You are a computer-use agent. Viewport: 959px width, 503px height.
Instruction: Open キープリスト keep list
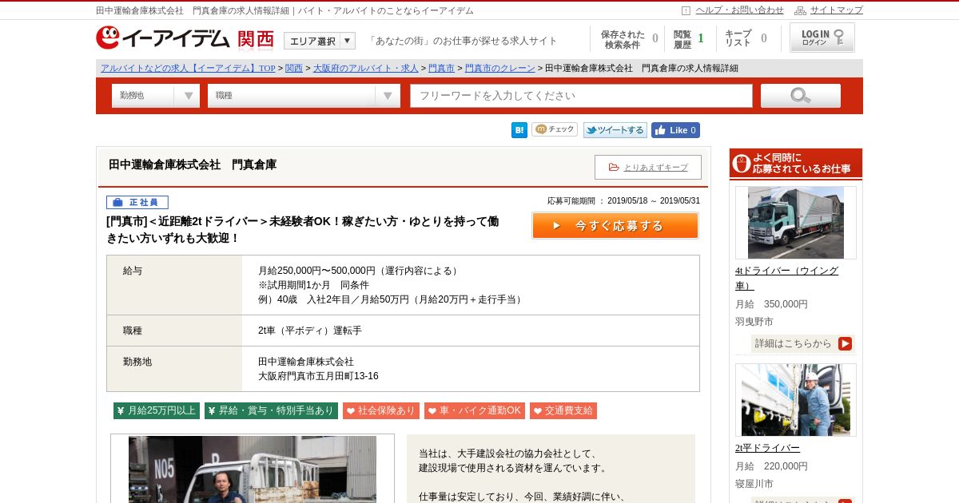click(746, 39)
